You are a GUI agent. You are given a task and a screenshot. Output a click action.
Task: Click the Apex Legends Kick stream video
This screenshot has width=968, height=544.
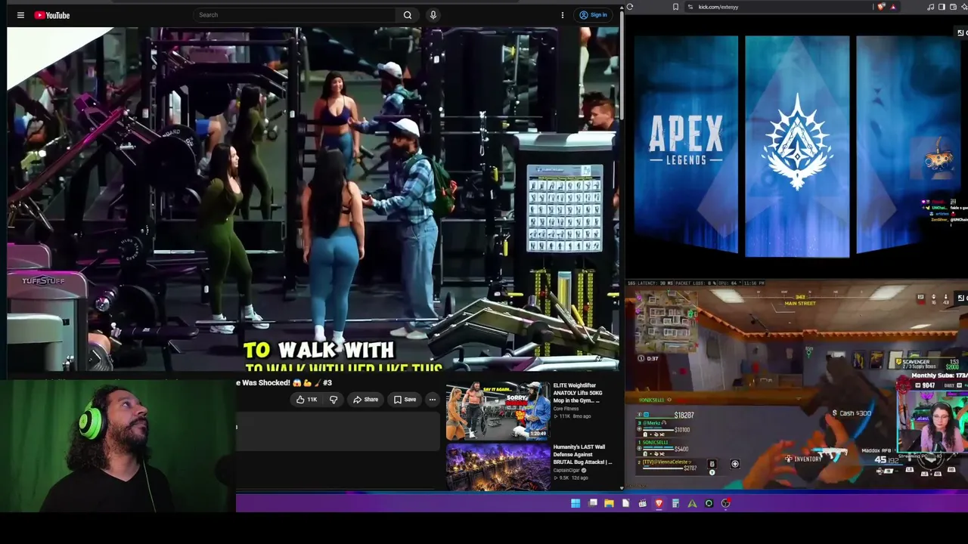(796, 146)
